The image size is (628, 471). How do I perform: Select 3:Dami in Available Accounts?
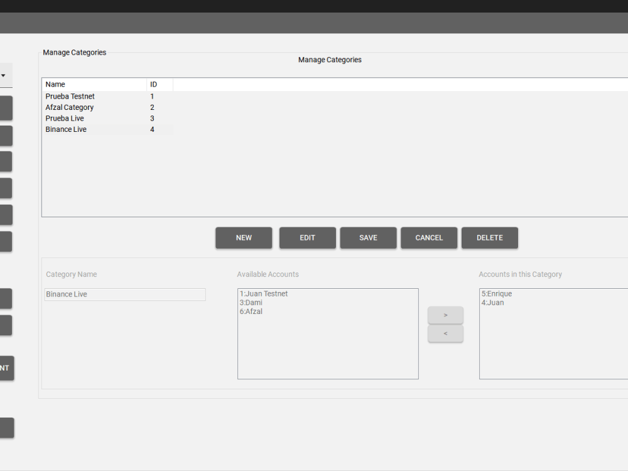tap(250, 302)
